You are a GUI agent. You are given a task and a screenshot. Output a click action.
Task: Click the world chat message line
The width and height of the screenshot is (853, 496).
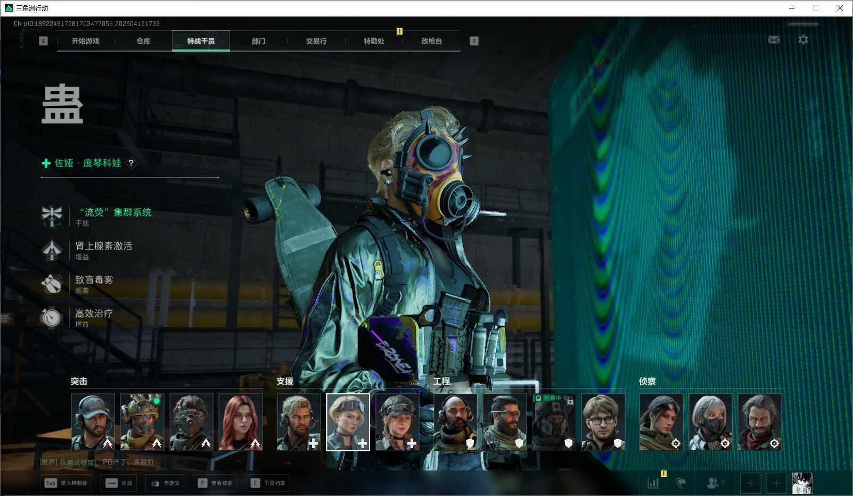tap(96, 462)
